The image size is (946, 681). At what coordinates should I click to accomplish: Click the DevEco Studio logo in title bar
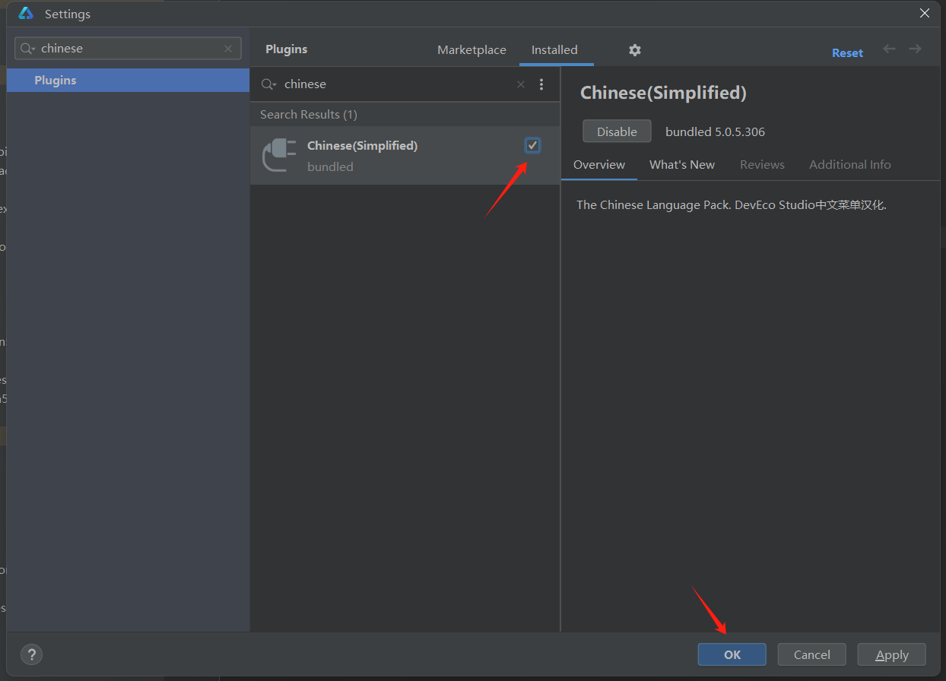(27, 14)
